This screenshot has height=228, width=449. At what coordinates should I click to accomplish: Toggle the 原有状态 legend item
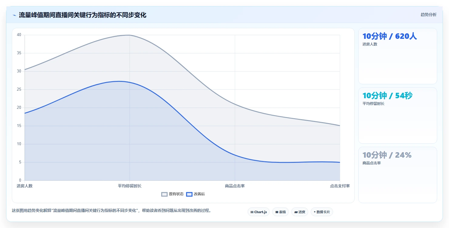172,194
